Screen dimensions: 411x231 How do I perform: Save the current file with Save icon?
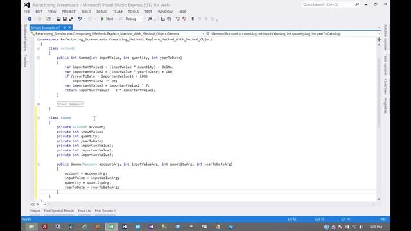point(64,19)
